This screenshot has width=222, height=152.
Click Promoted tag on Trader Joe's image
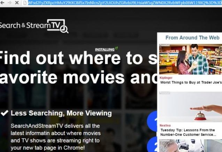point(164,45)
